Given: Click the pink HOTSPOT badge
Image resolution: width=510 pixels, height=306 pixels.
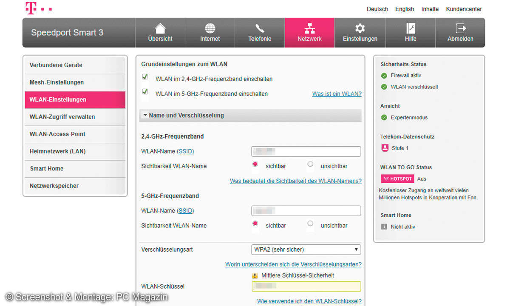Looking at the screenshot, I should pos(397,179).
